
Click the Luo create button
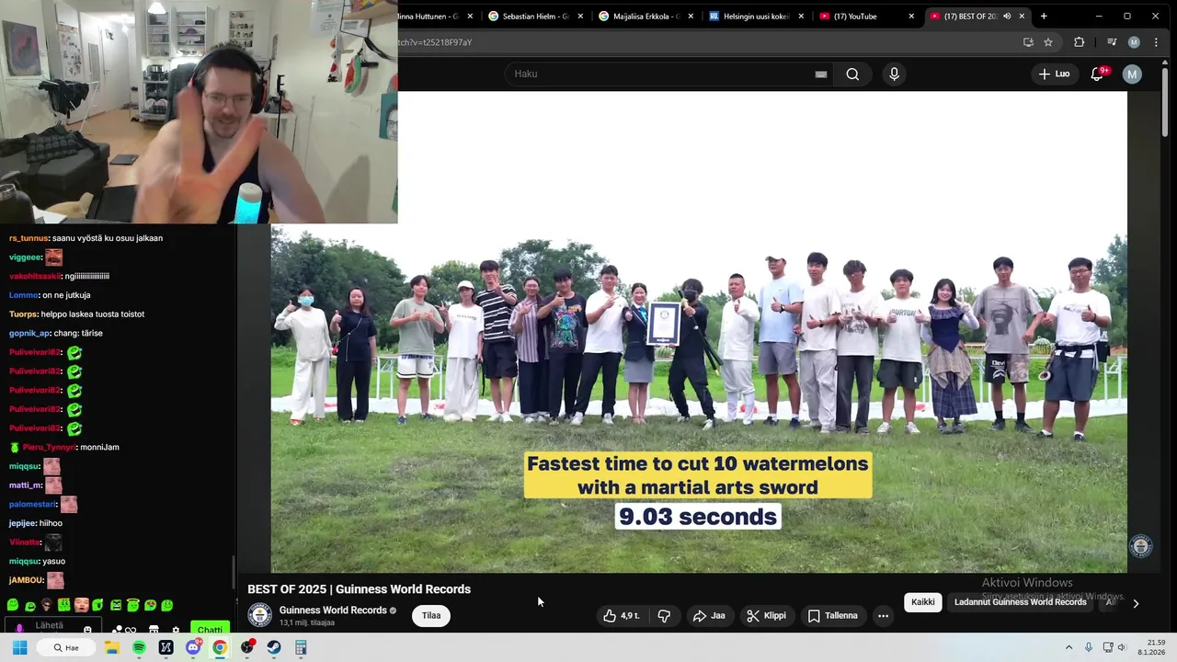[1054, 74]
